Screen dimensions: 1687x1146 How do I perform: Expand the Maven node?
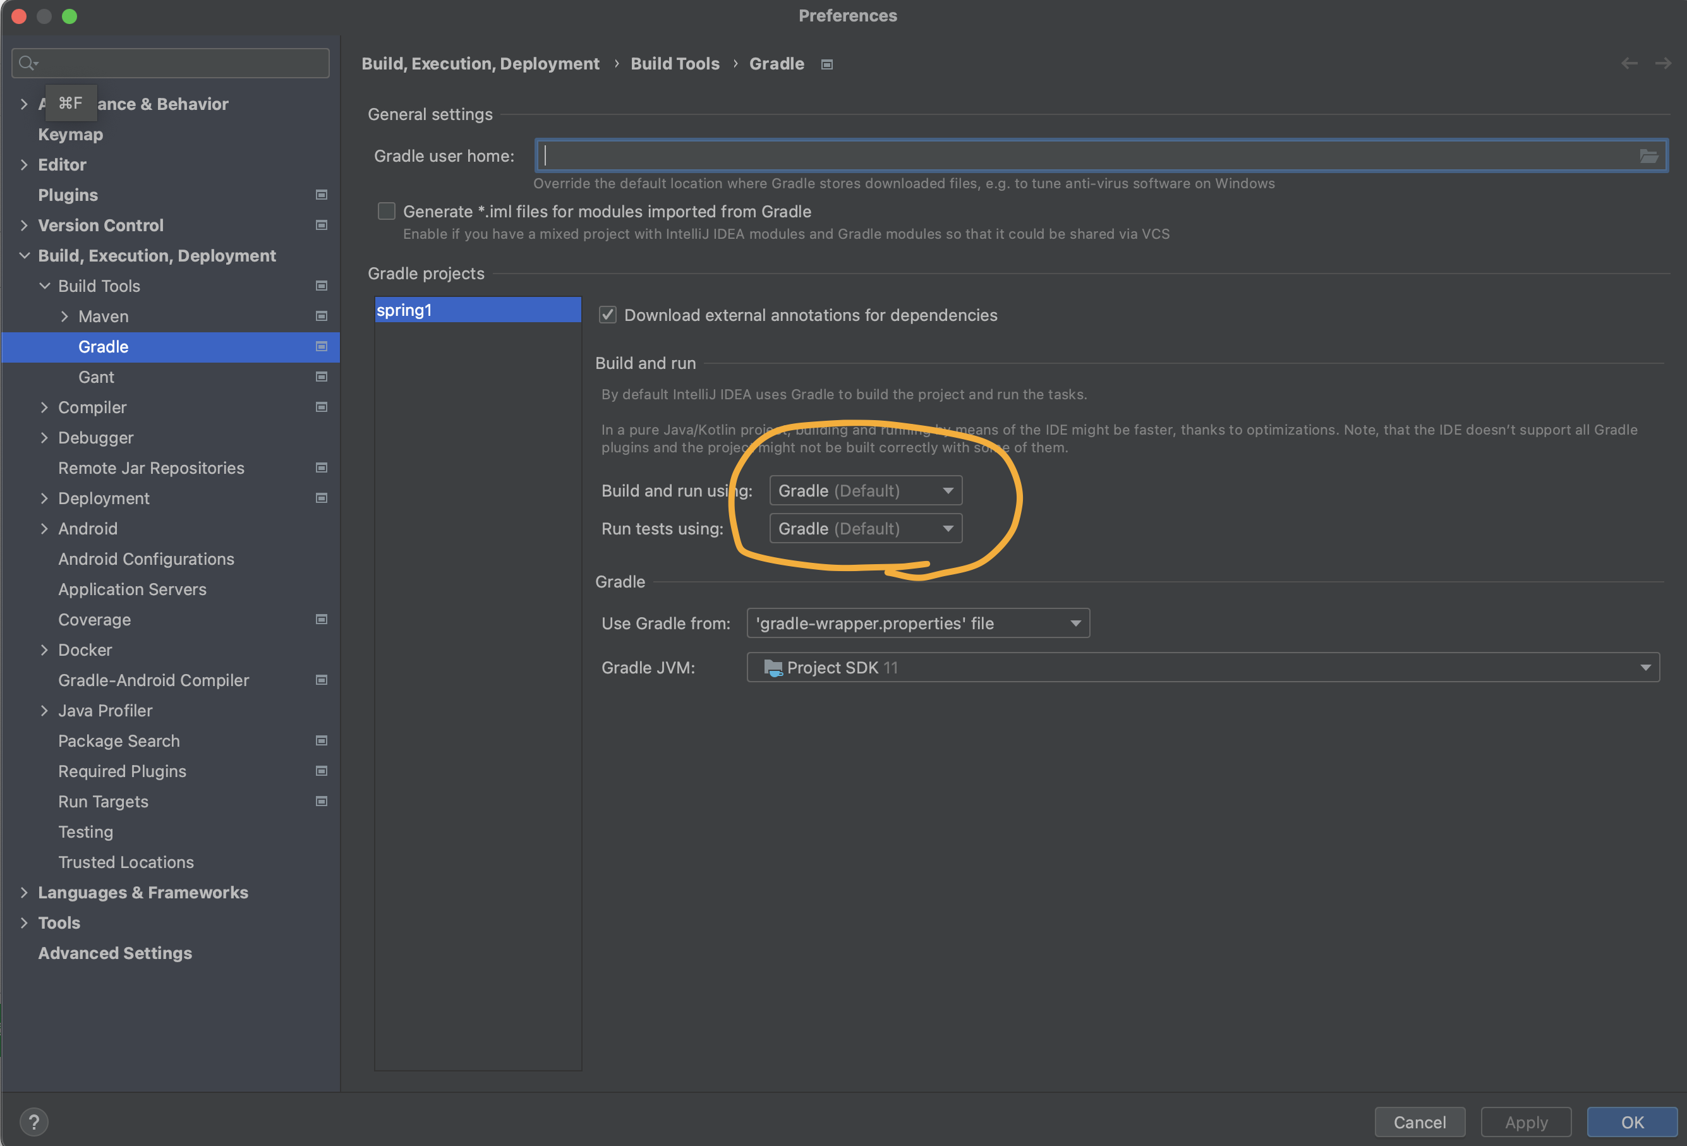64,317
